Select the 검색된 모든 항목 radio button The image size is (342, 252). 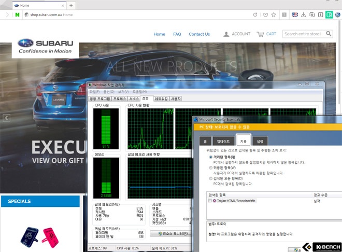pyautogui.click(x=211, y=178)
